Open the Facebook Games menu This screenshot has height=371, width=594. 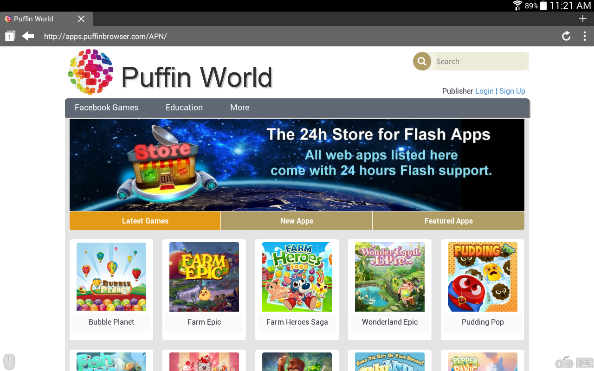106,108
